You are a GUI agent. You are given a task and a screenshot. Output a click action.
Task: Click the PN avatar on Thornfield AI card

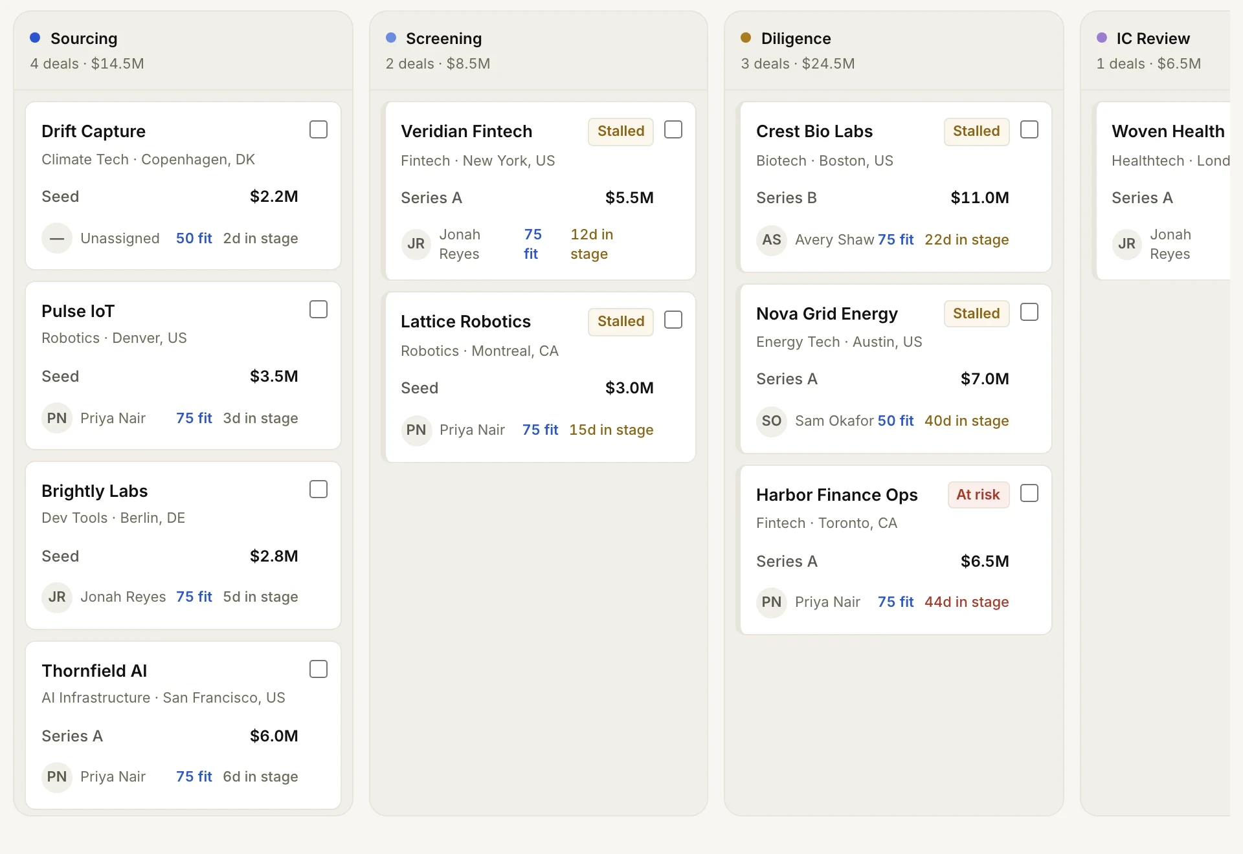pos(57,776)
